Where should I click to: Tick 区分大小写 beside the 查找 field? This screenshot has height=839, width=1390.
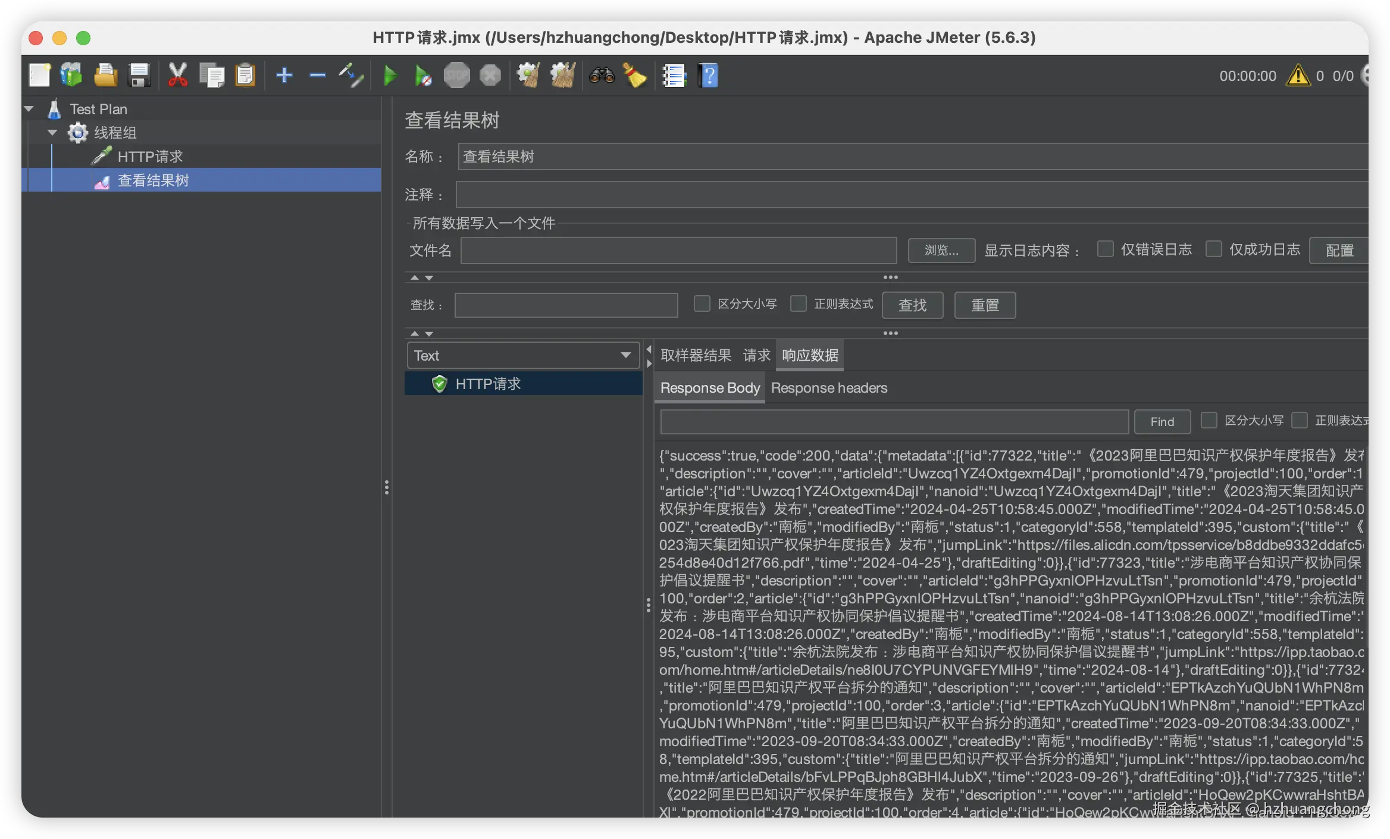click(x=702, y=304)
